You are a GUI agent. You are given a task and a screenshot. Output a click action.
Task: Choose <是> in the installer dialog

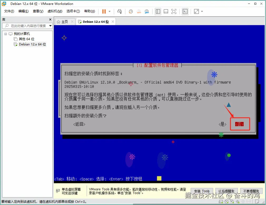click(222, 124)
